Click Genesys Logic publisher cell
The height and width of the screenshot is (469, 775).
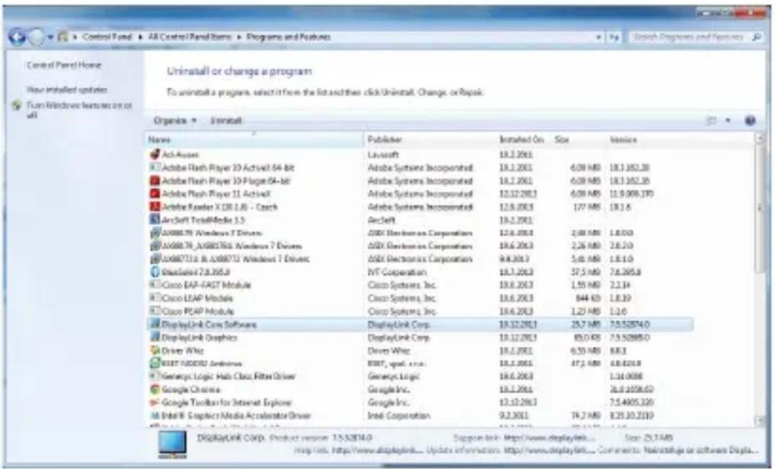tap(394, 376)
